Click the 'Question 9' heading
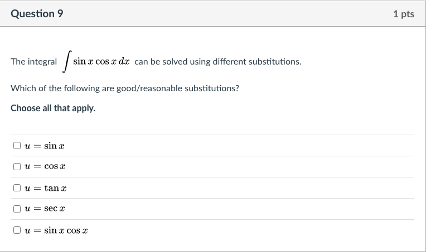The width and height of the screenshot is (426, 252). [x=37, y=13]
